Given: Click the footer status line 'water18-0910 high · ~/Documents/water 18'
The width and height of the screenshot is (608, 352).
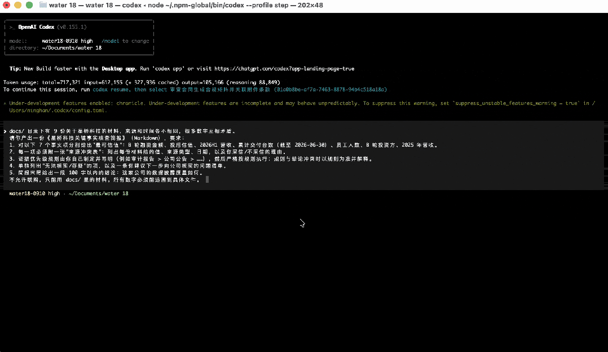Looking at the screenshot, I should point(69,193).
